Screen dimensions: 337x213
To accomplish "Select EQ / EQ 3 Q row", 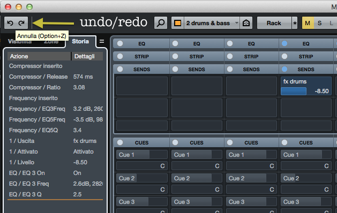I will (x=55, y=194).
